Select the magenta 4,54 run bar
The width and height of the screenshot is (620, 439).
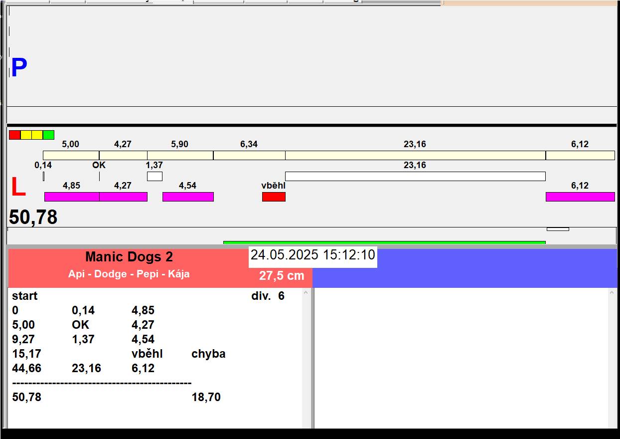coord(188,197)
